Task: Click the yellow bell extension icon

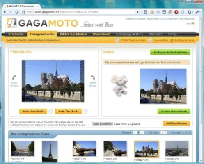Action: [152, 12]
